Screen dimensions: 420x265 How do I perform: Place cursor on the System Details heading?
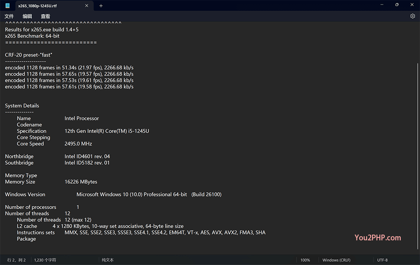[22, 106]
